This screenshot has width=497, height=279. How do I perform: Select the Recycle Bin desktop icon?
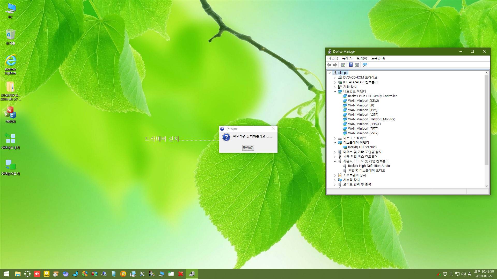click(10, 37)
